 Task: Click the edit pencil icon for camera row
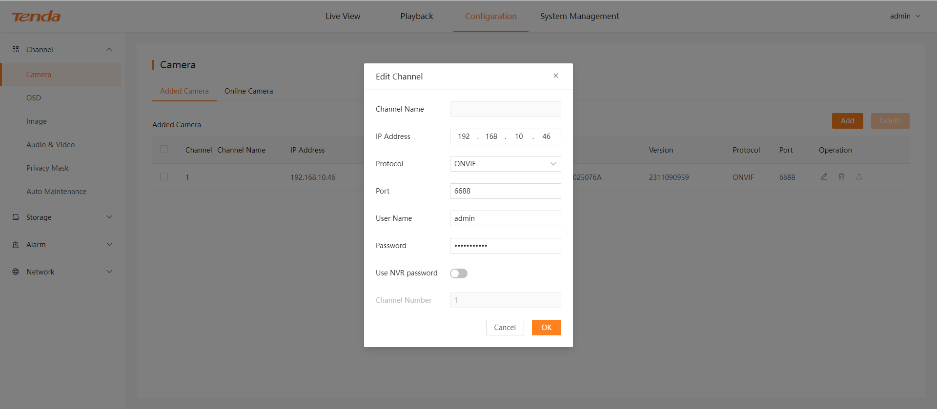(x=824, y=176)
